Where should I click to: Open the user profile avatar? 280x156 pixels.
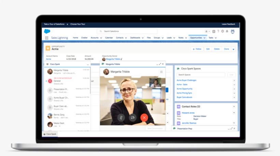pos(233,32)
